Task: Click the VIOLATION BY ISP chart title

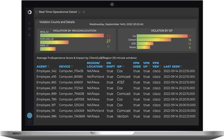Action: (162, 31)
